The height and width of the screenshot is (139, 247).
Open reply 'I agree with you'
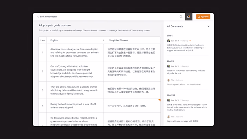click(x=183, y=121)
